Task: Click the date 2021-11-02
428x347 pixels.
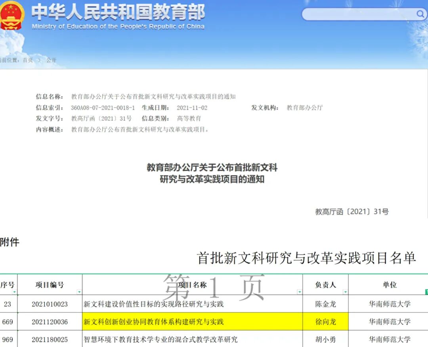Action: tap(192, 108)
